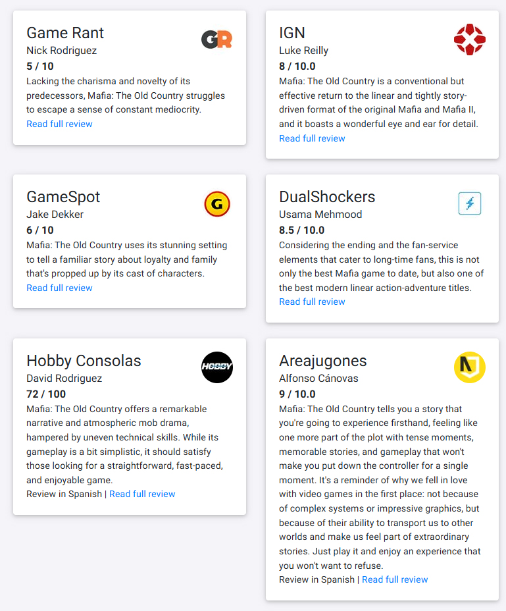
Task: Open IGN's Read full review link
Action: [312, 138]
